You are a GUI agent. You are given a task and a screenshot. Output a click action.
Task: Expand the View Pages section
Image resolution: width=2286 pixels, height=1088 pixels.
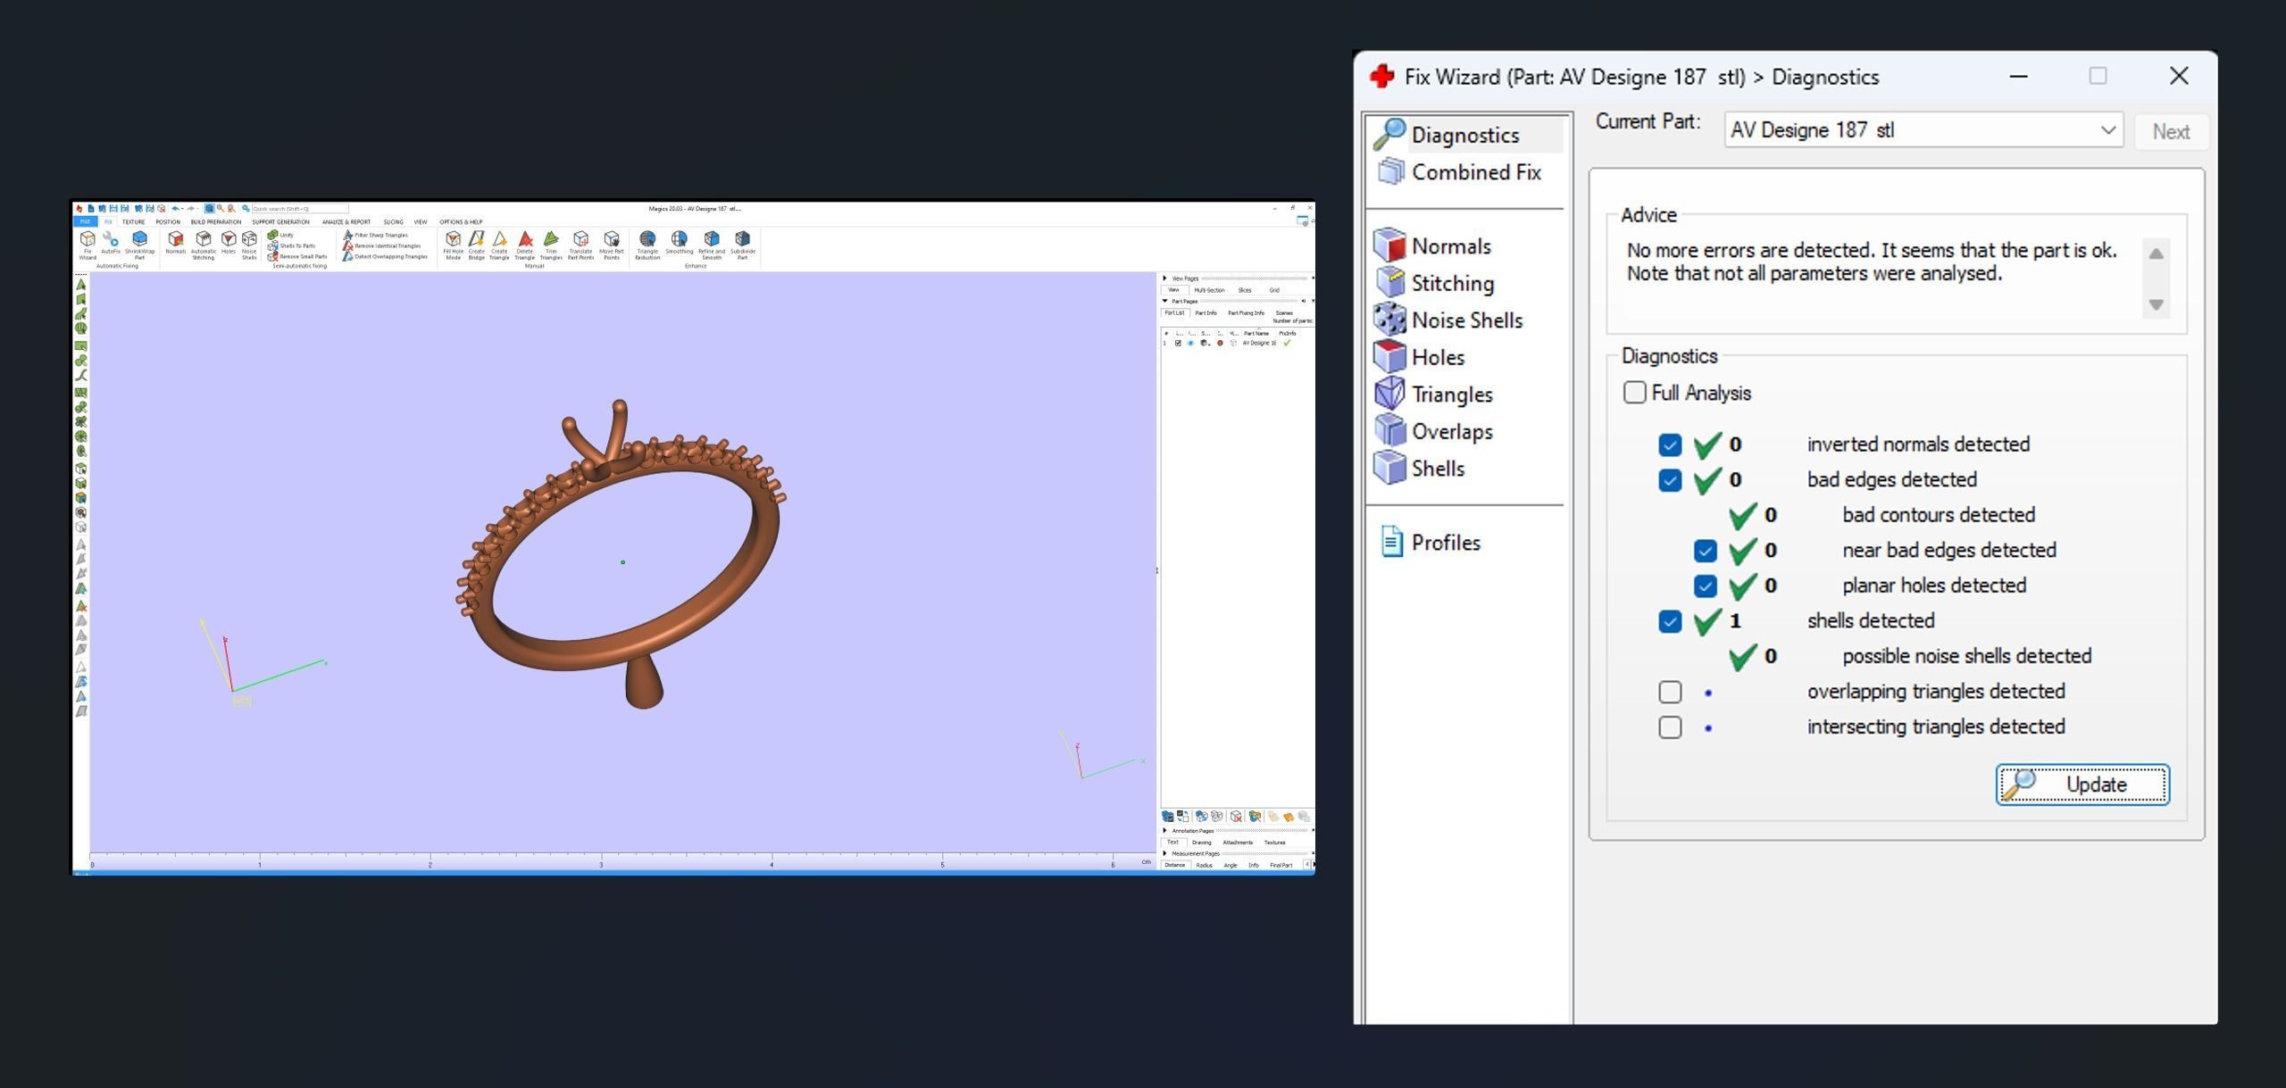coord(1164,278)
